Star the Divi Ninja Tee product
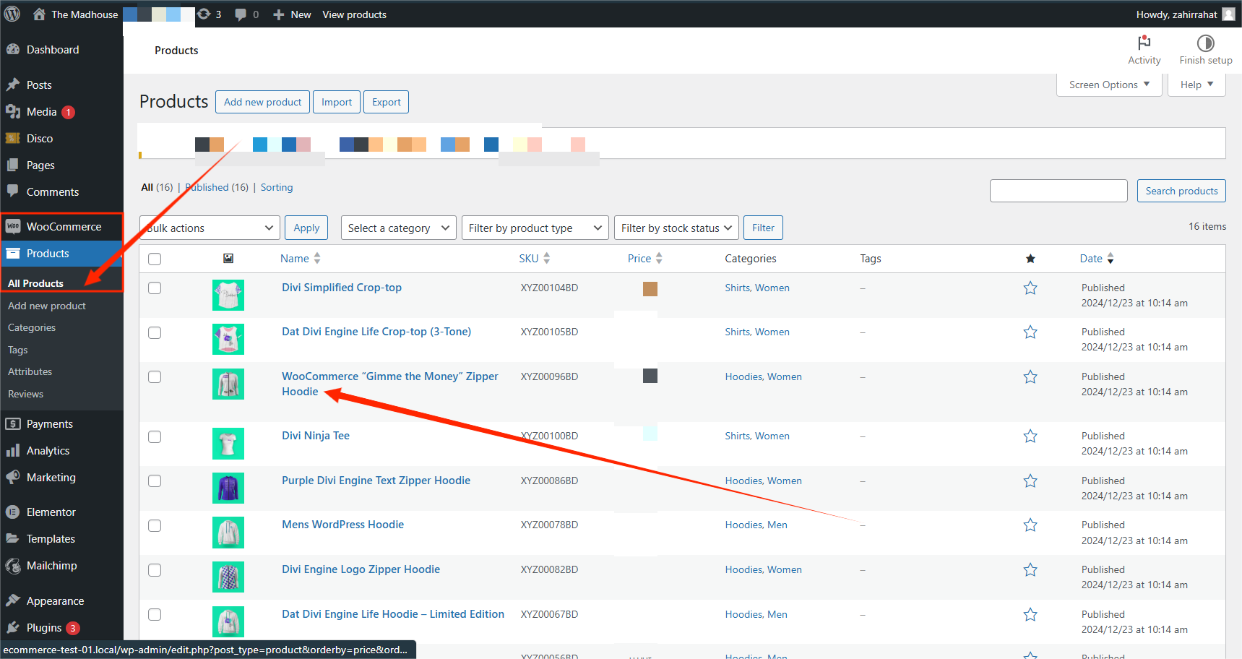 coord(1030,436)
